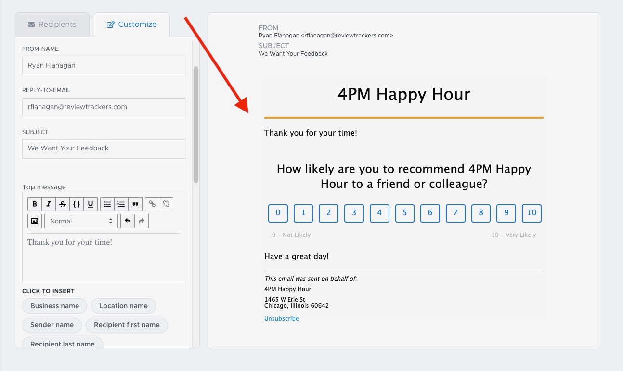Toggle italic formatting button
The height and width of the screenshot is (371, 623).
[x=49, y=204]
